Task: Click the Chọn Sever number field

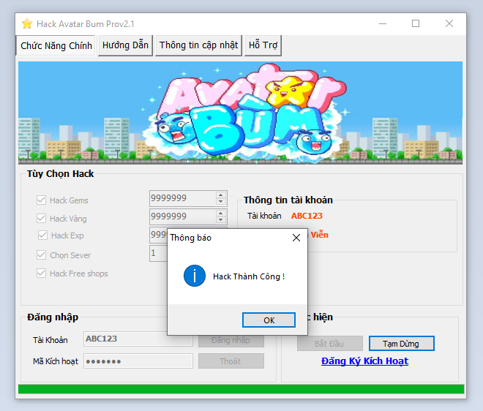Action: 158,253
